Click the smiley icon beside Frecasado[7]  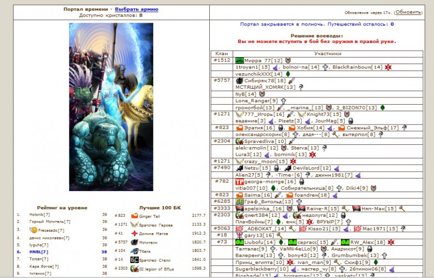[x=33, y=230]
